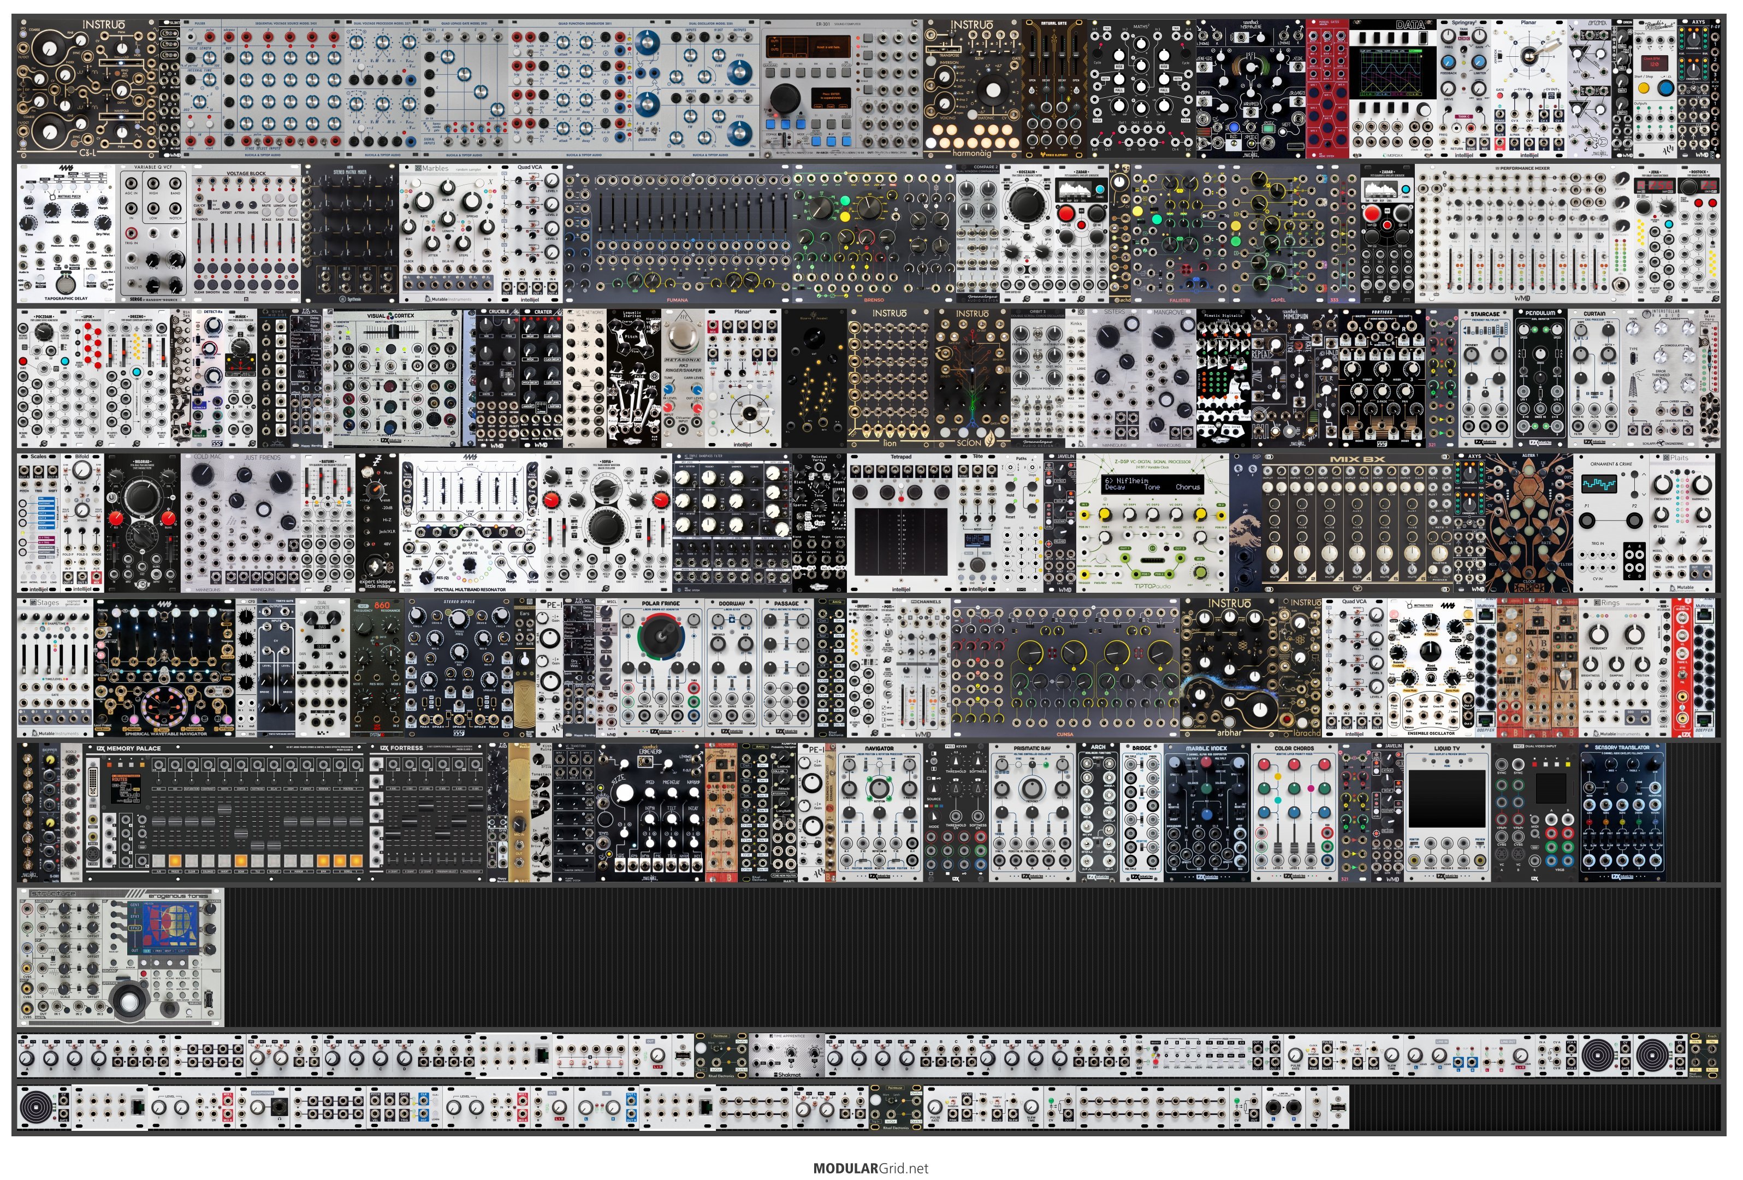Click the Brenso oscillator module

(874, 233)
